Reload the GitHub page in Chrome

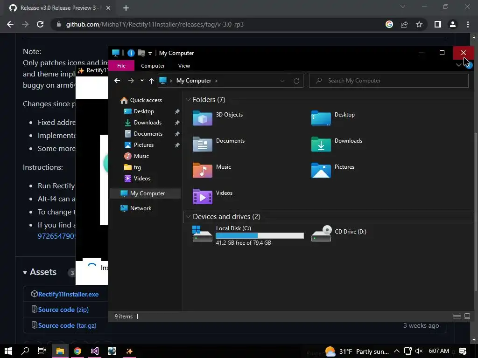(x=40, y=24)
